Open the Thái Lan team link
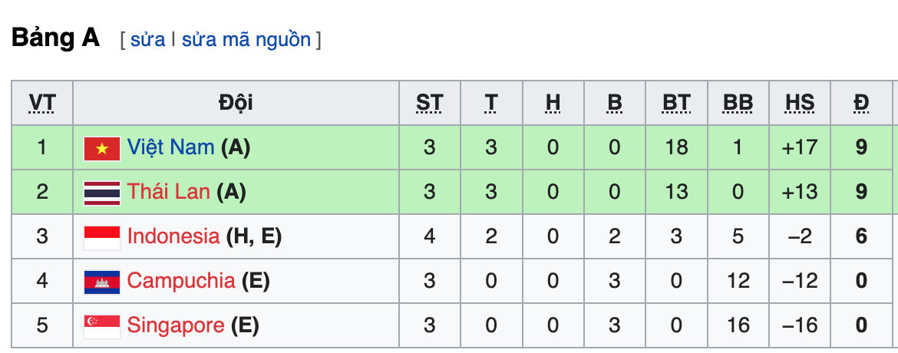This screenshot has width=898, height=353. pyautogui.click(x=168, y=192)
